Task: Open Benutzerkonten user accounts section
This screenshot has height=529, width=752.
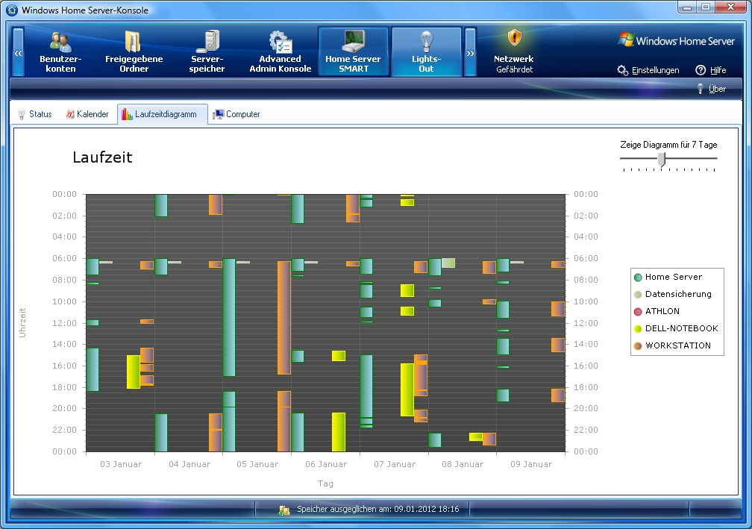Action: point(60,51)
